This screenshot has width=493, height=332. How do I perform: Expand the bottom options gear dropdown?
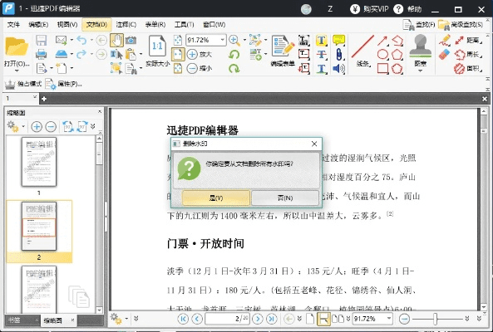(x=126, y=319)
